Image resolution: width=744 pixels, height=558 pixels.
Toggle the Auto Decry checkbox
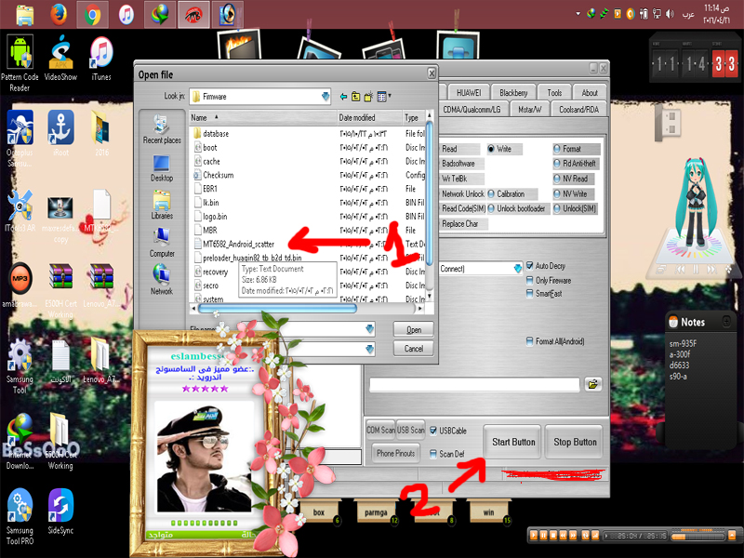click(529, 266)
